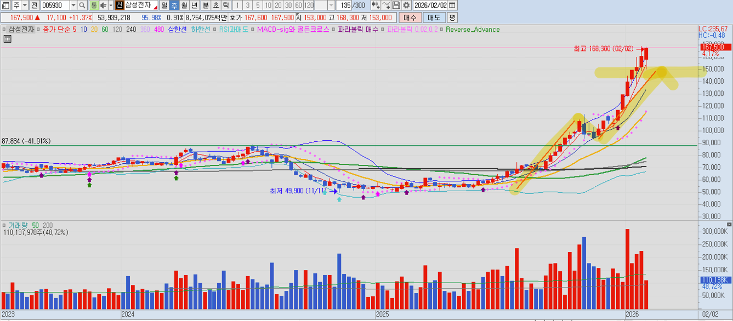Select the 종가 단순 5 moving average legend
Viewport: 733px width, 321px height.
[59, 29]
